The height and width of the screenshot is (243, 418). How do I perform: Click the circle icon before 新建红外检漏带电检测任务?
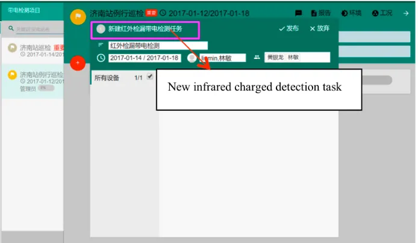tap(101, 29)
